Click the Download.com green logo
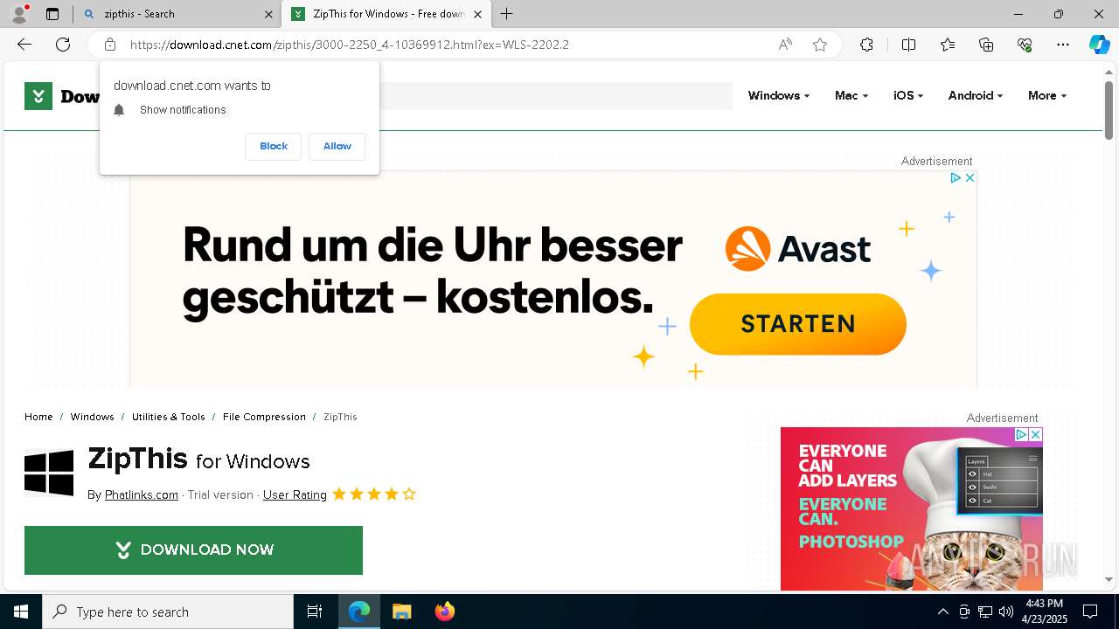The height and width of the screenshot is (629, 1119). point(38,96)
